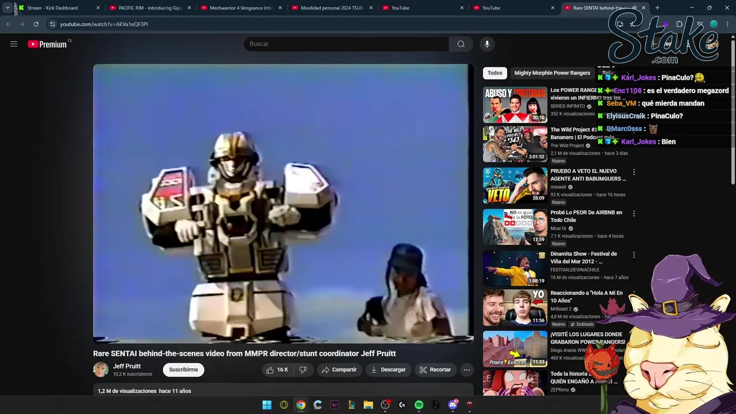The width and height of the screenshot is (736, 414).
Task: Click the main video player
Action: tap(283, 204)
